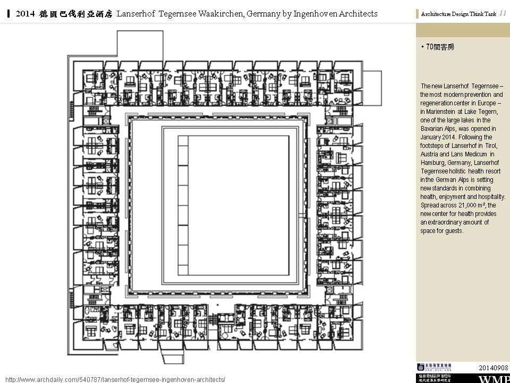Click the date stamp 20140908
The height and width of the screenshot is (383, 510).
492,368
